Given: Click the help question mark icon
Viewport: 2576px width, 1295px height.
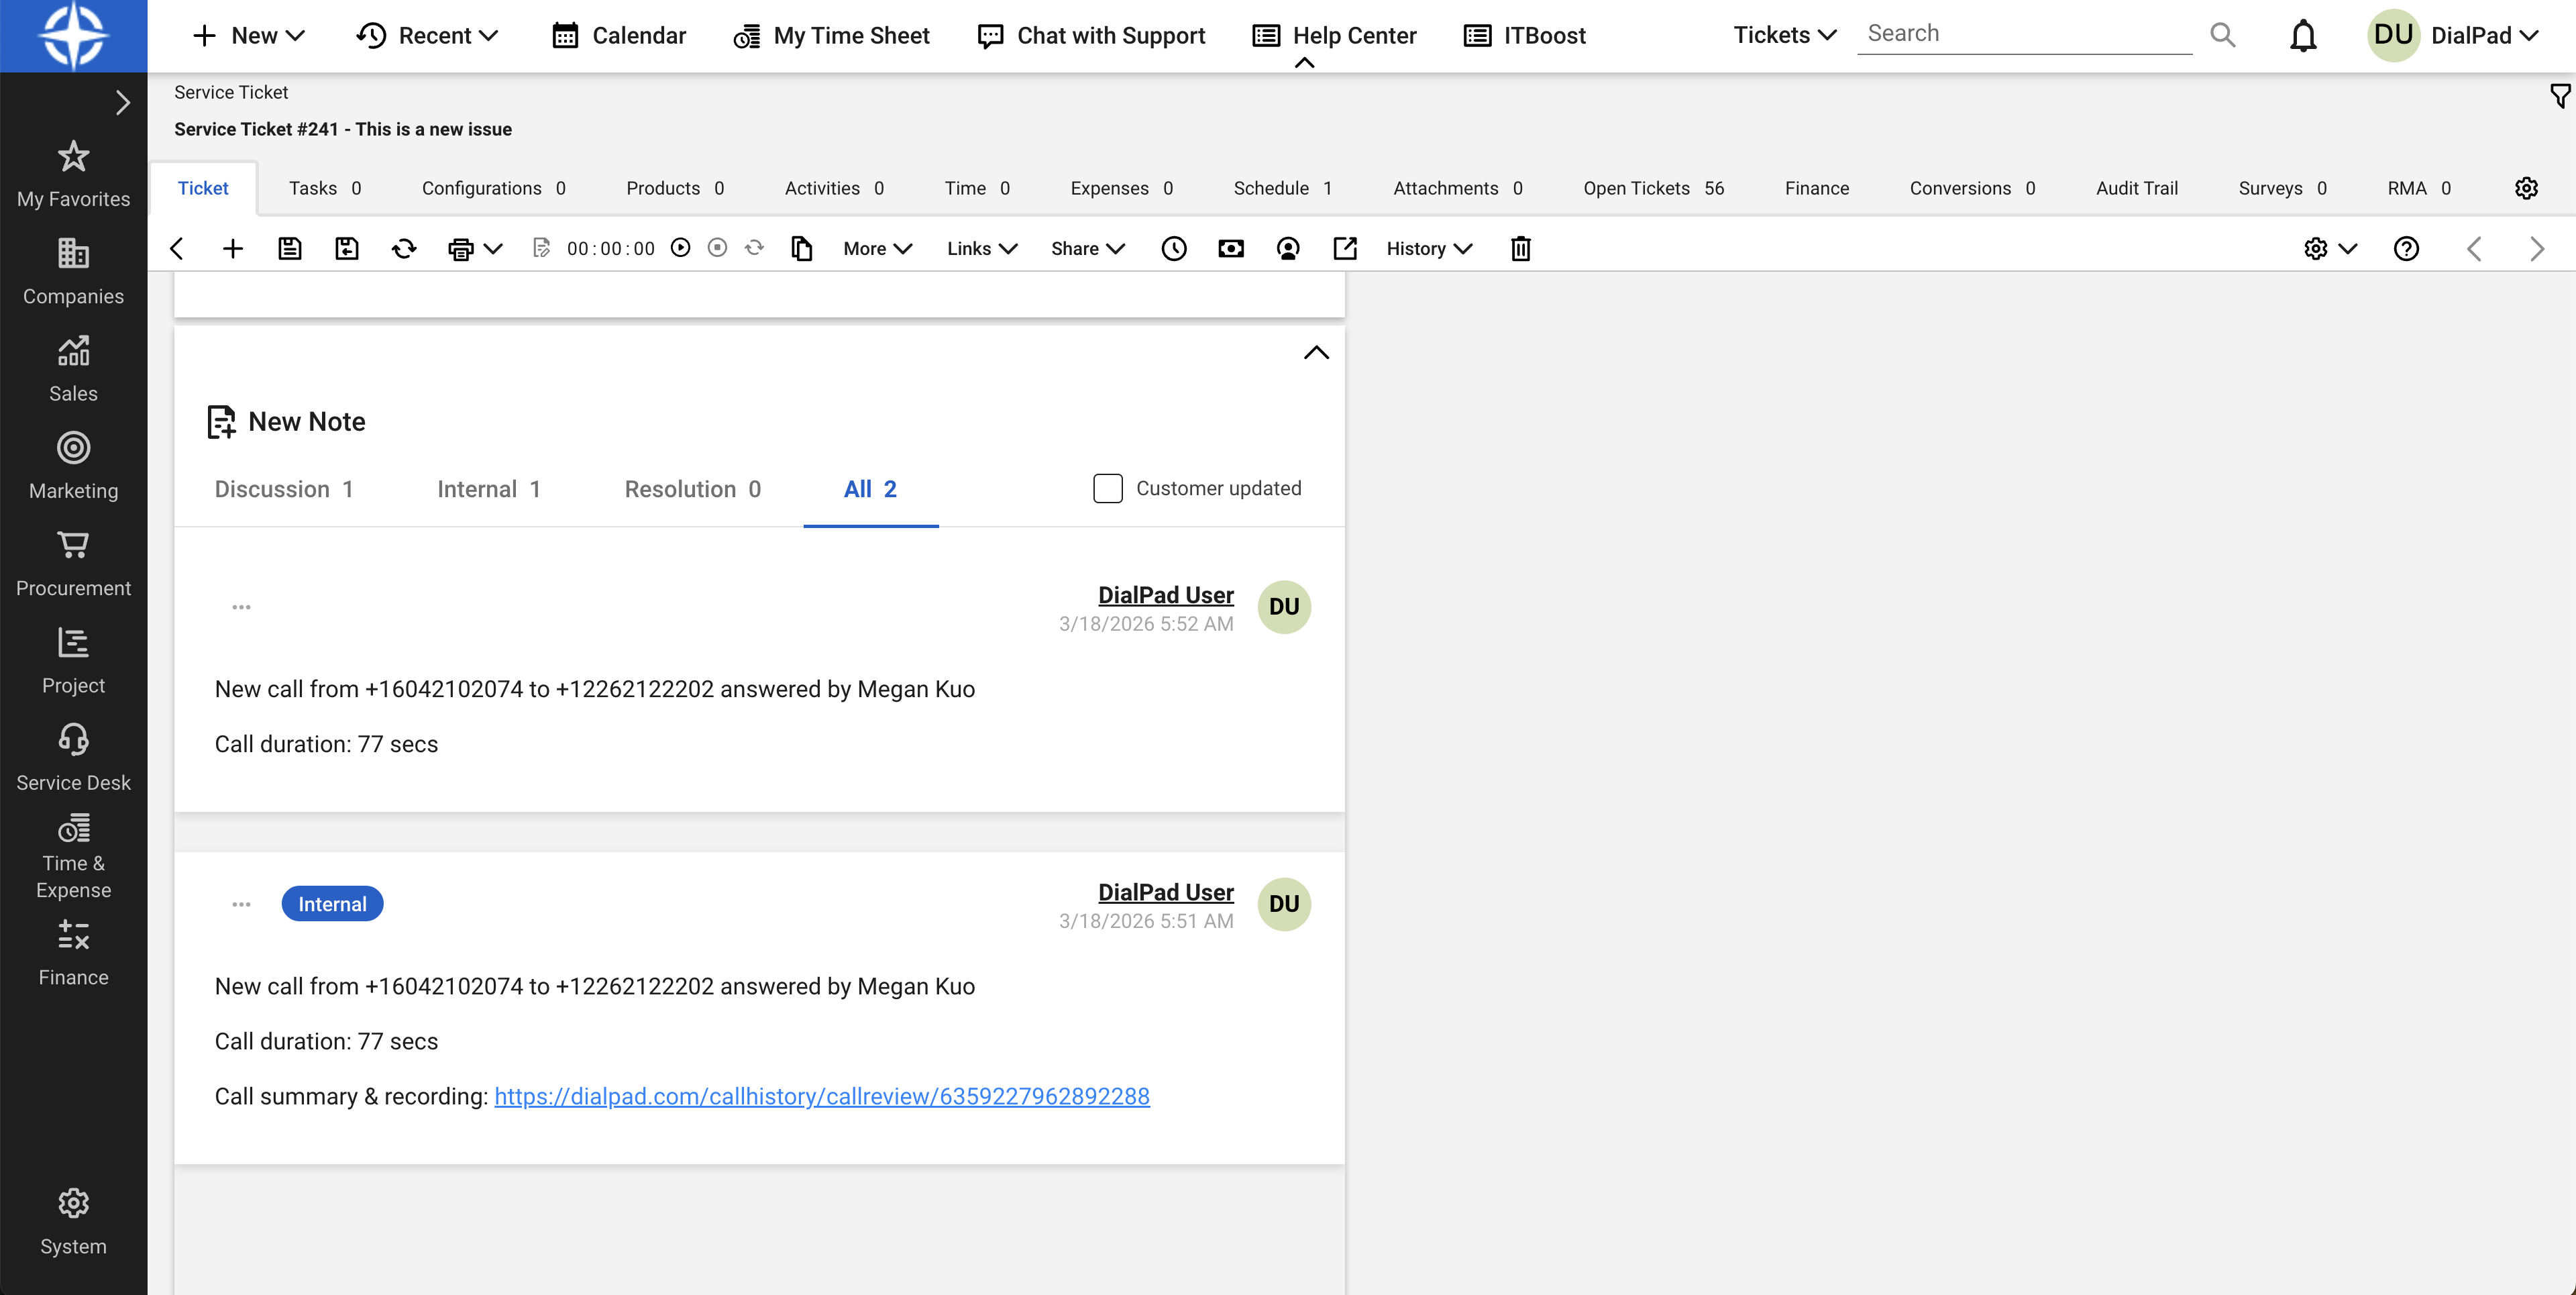Looking at the screenshot, I should click(x=2407, y=248).
